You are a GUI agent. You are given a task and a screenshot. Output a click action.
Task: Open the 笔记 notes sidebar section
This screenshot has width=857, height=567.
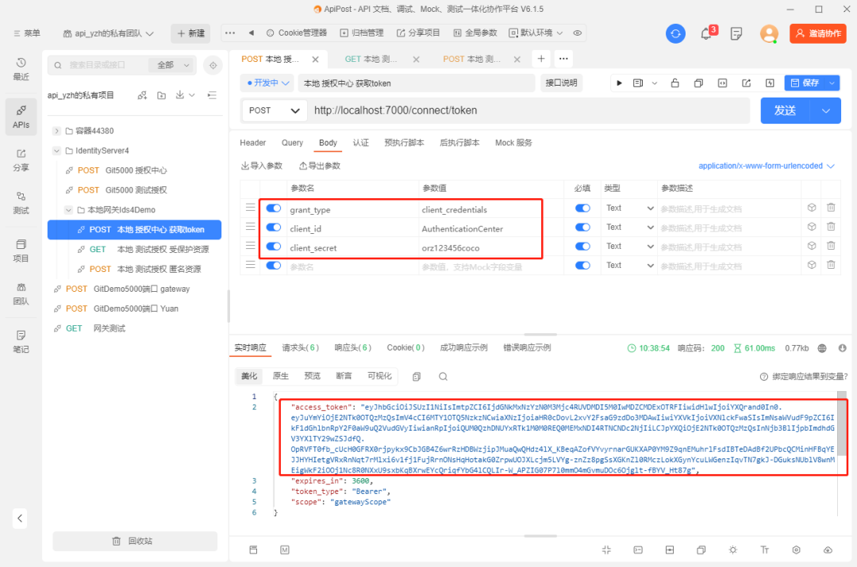tap(21, 342)
